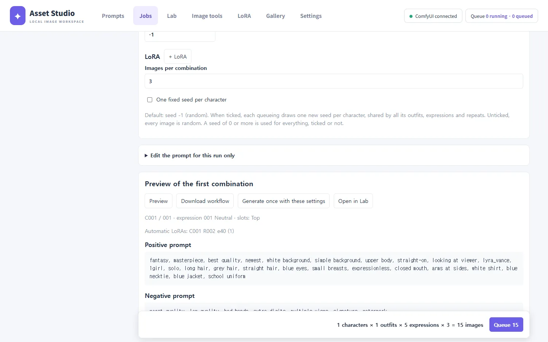Click the Negative prompt heading

[170, 296]
